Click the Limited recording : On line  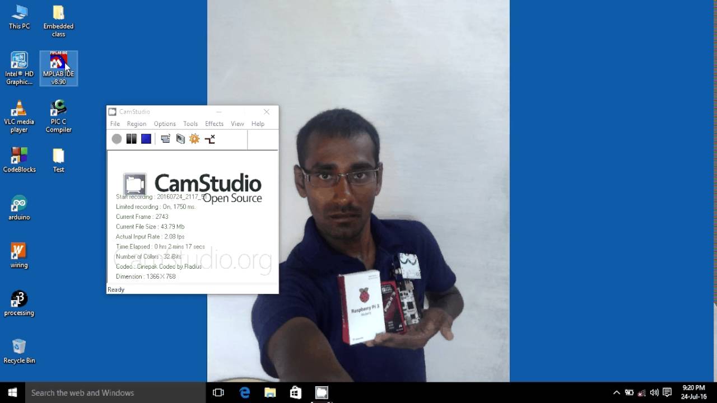[156, 207]
